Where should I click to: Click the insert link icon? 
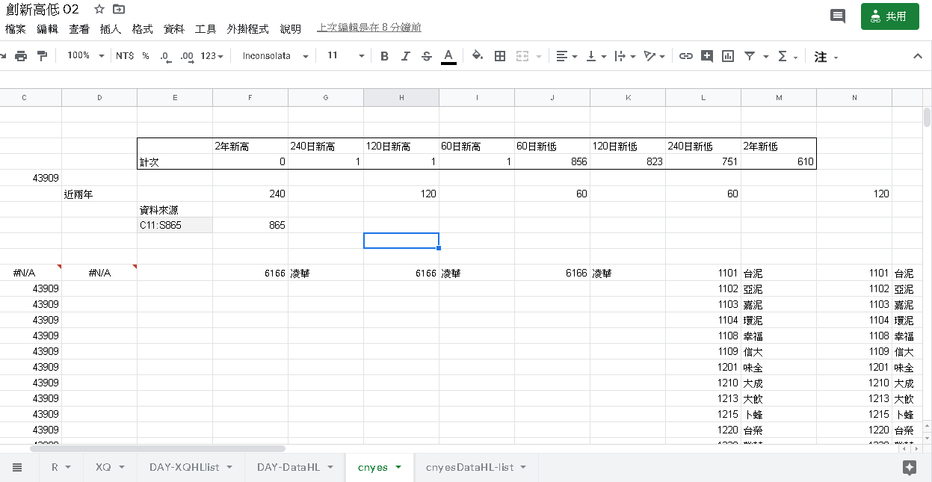tap(685, 56)
